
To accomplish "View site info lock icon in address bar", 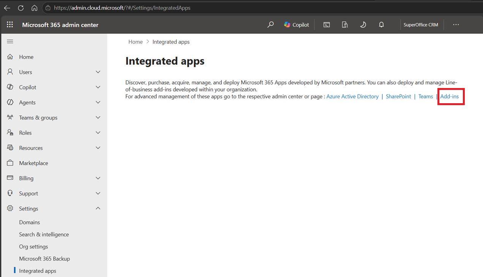I will [48, 8].
